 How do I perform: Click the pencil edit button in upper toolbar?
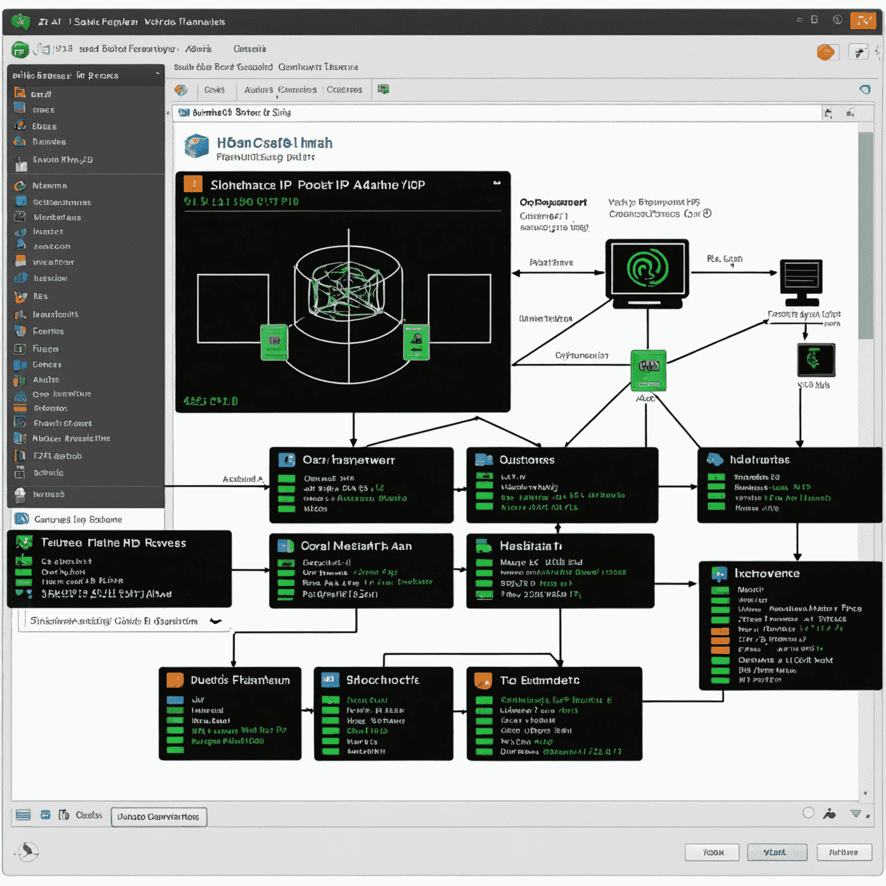[859, 52]
